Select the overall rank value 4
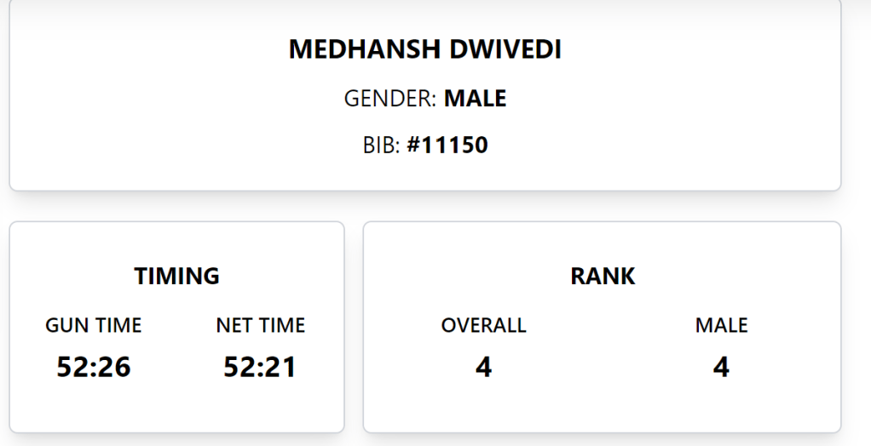The image size is (871, 446). pyautogui.click(x=483, y=367)
